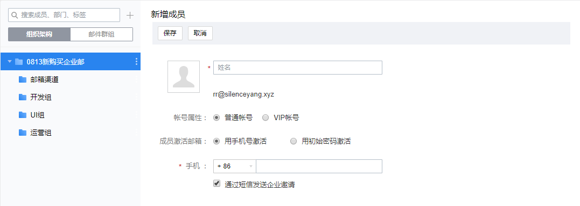Uncheck 通过短信发送企业邀请 checkbox

(x=217, y=183)
